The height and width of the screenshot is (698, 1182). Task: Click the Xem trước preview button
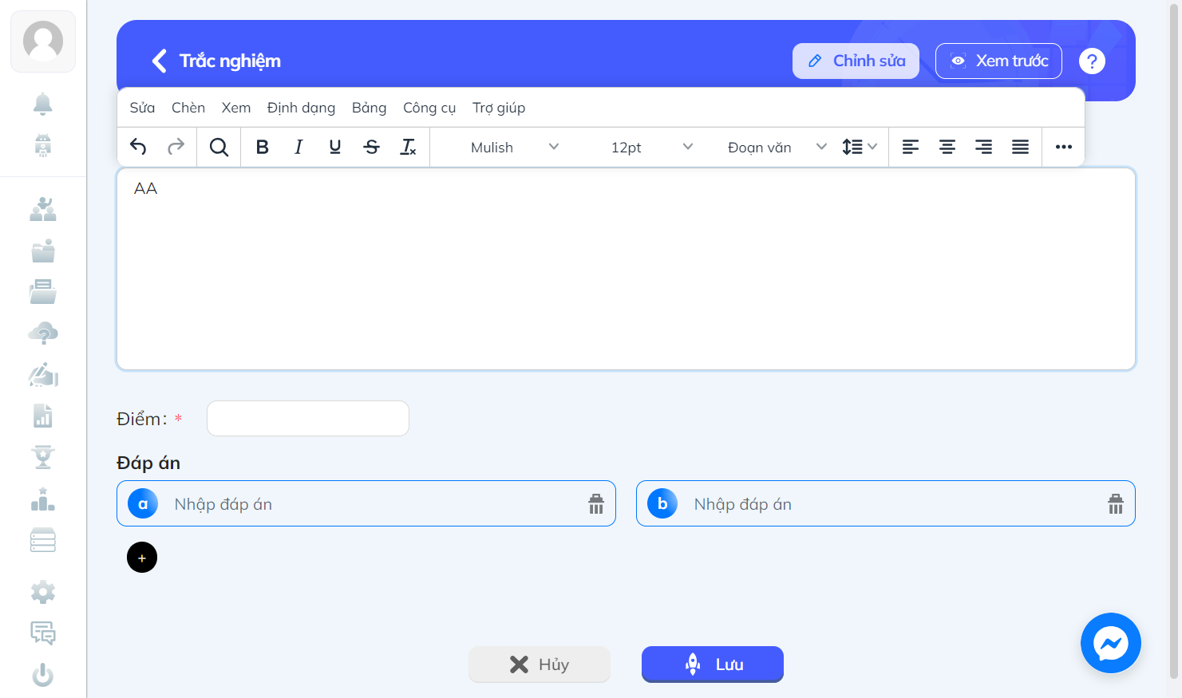pos(998,61)
